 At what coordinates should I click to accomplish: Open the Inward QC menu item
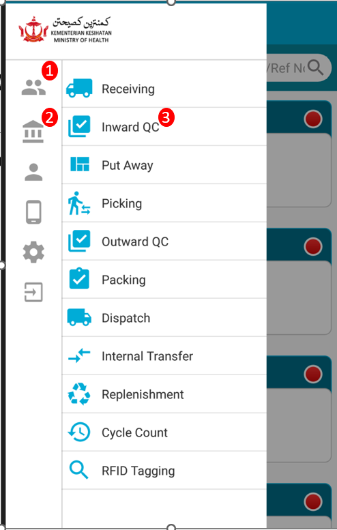click(x=164, y=127)
